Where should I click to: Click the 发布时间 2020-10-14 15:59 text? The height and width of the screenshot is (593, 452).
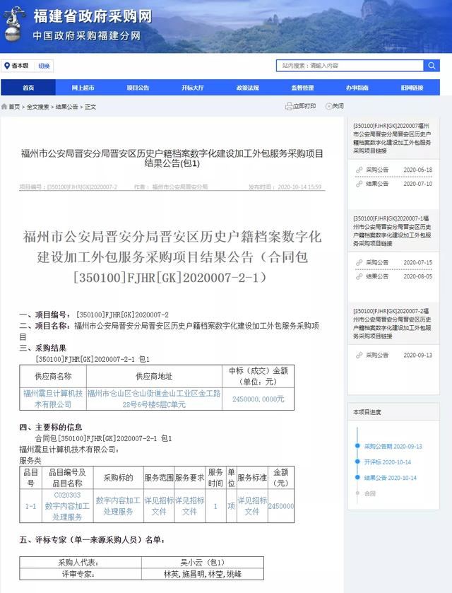(285, 187)
